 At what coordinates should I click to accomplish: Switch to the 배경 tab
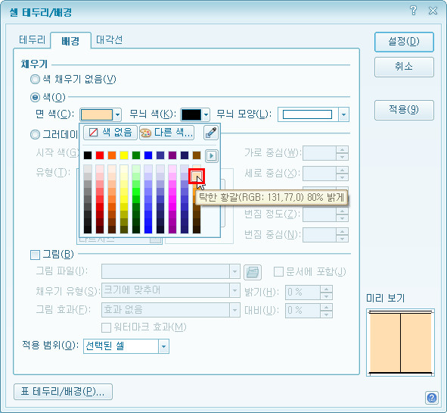click(70, 41)
